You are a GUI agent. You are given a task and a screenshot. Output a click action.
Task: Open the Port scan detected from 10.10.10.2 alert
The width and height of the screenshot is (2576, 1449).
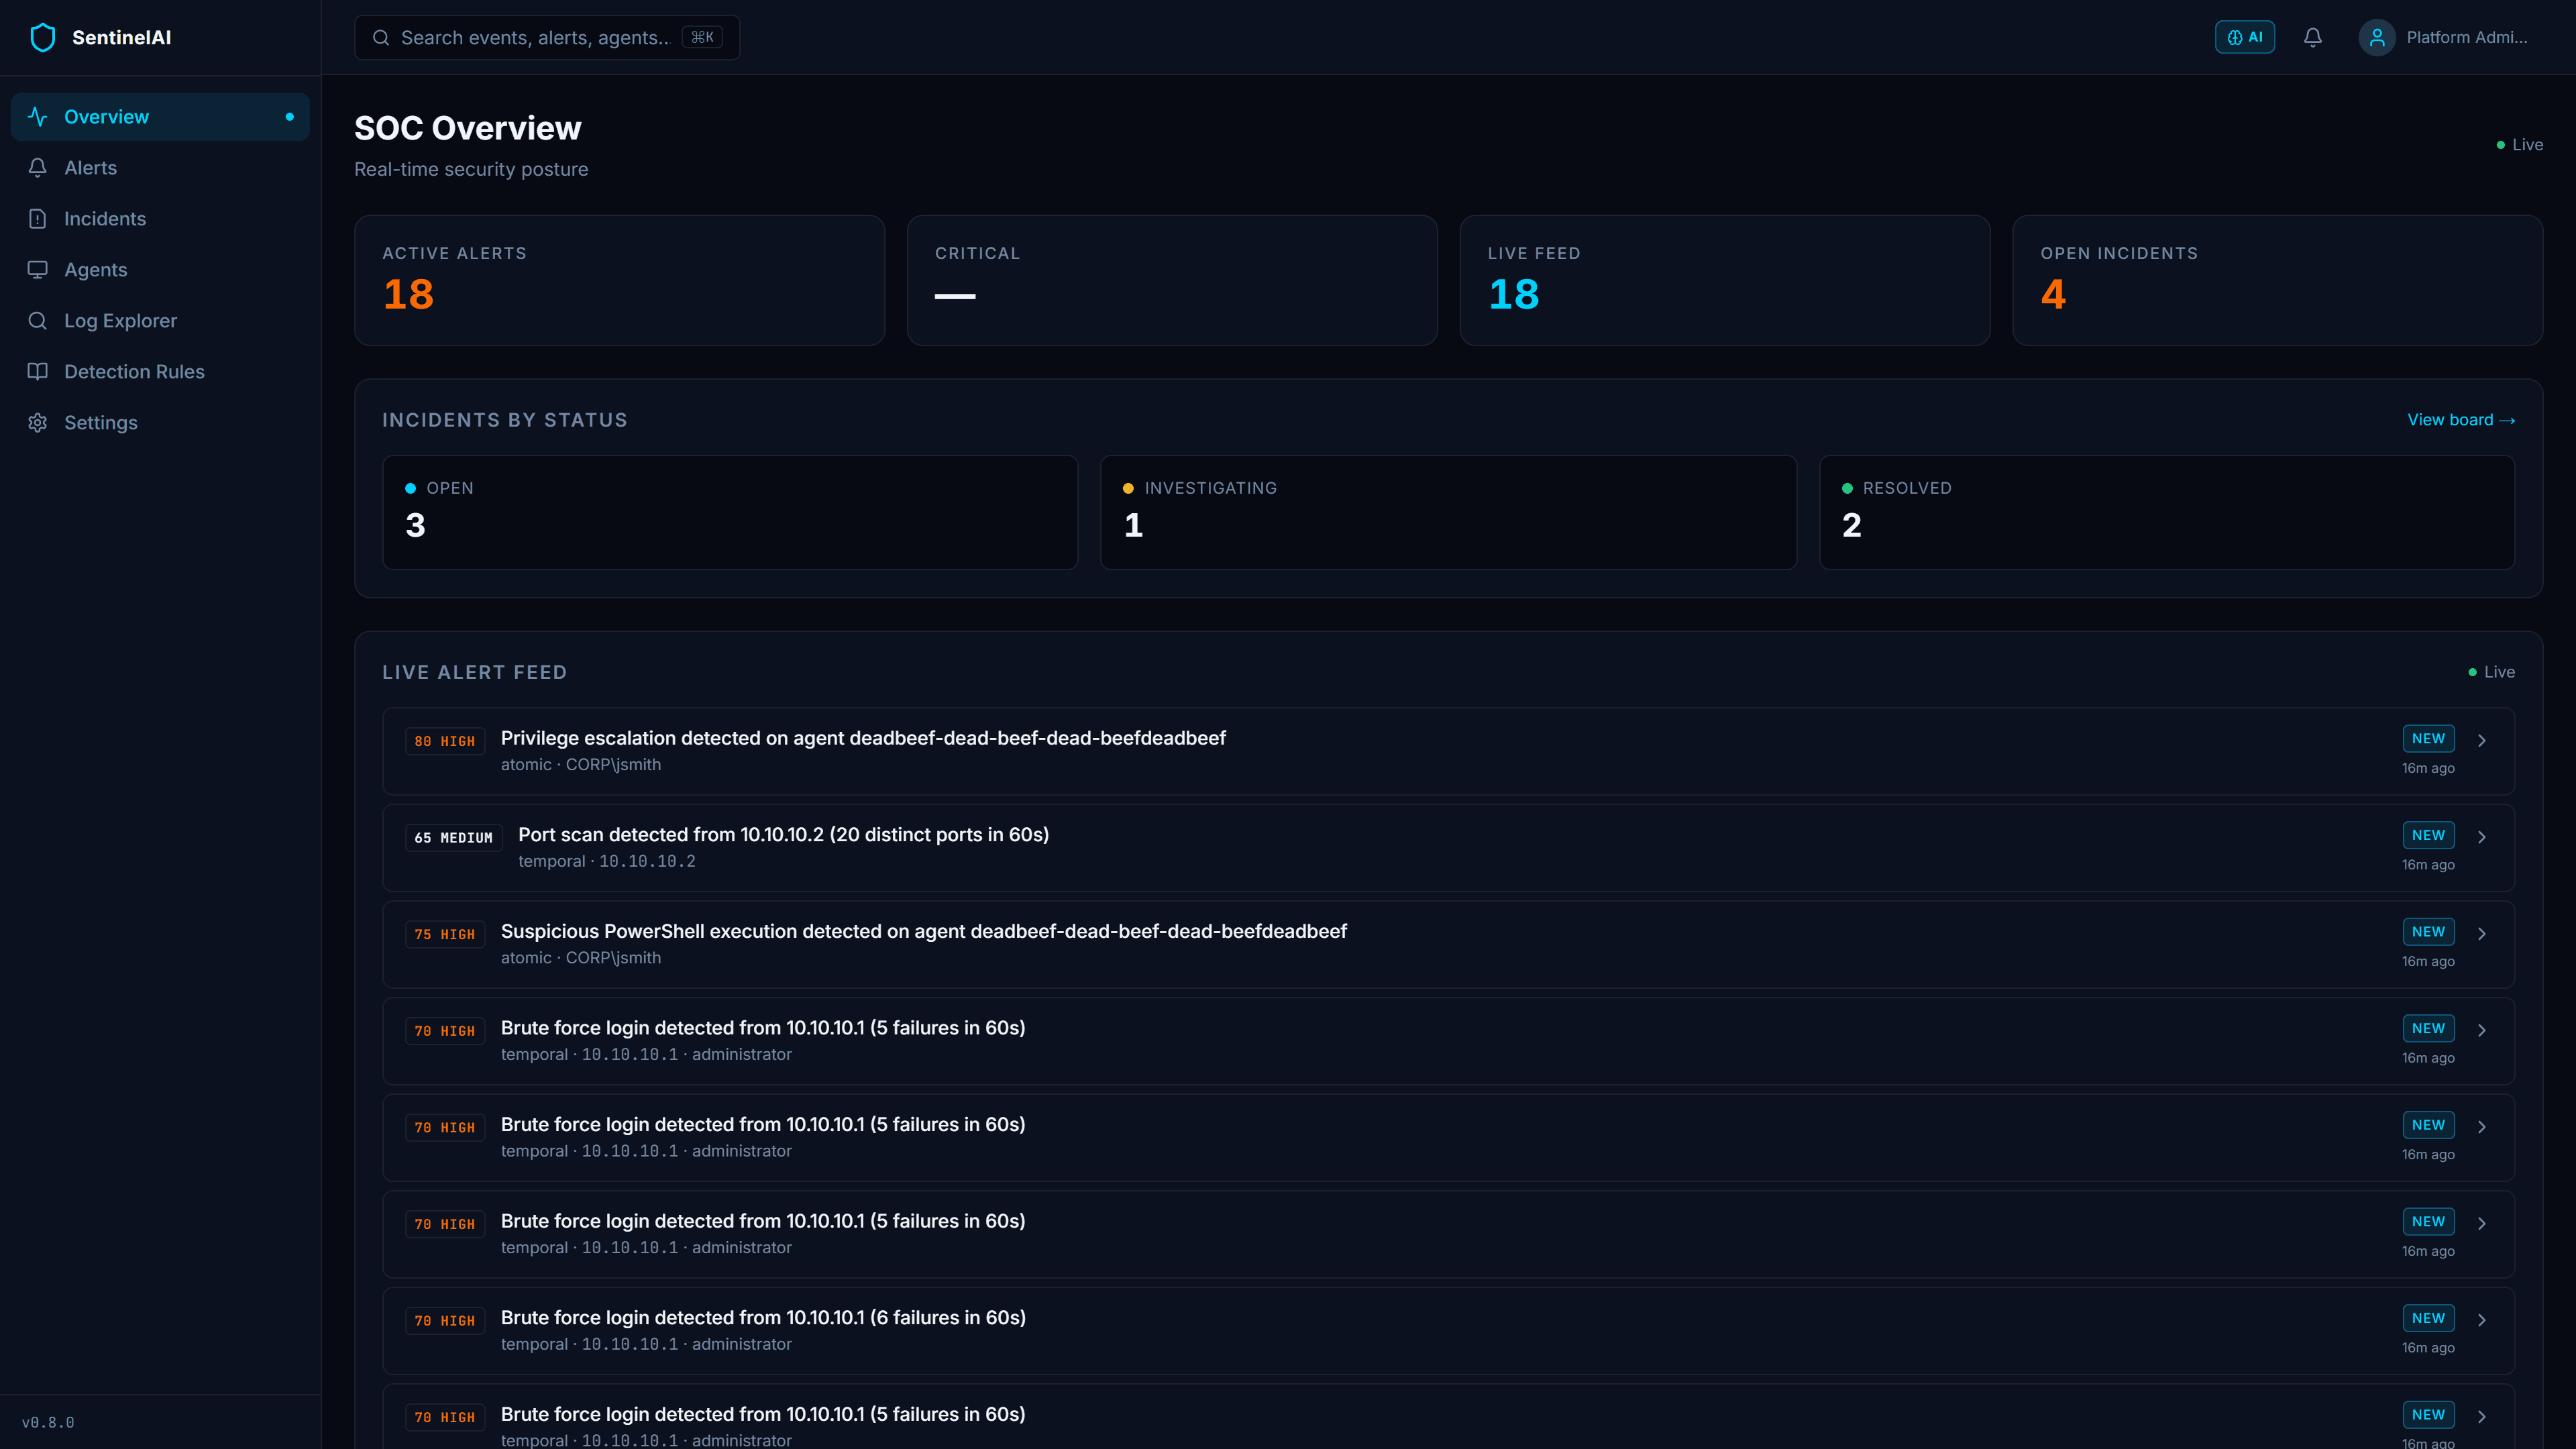coord(1448,848)
